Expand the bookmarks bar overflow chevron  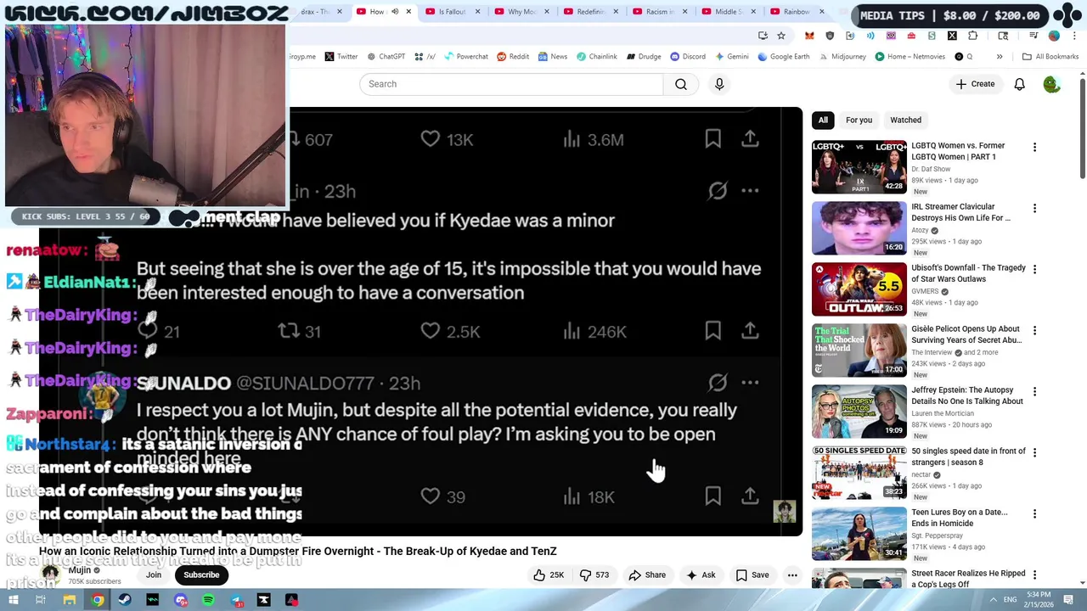(1000, 57)
